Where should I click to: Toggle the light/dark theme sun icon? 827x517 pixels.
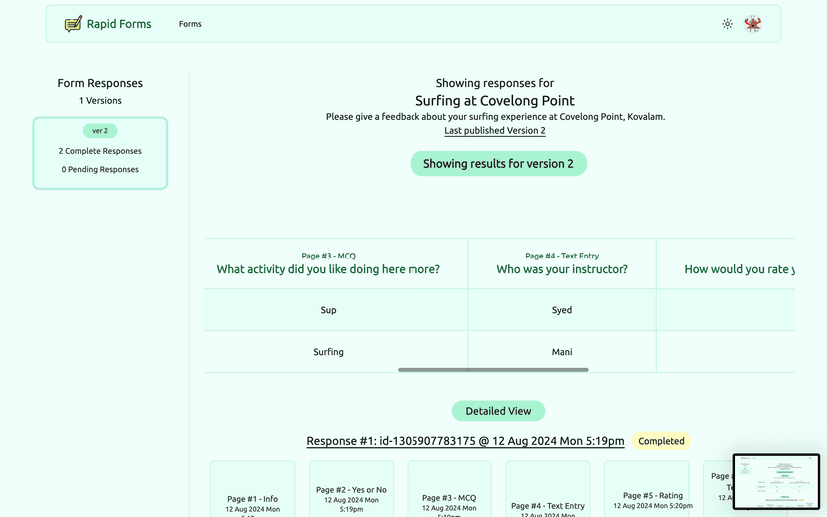(x=727, y=24)
